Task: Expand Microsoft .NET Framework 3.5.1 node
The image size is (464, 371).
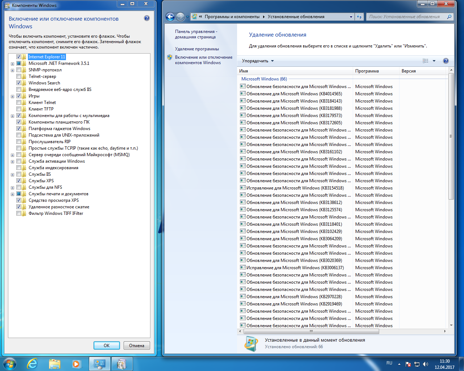Action: pyautogui.click(x=12, y=64)
